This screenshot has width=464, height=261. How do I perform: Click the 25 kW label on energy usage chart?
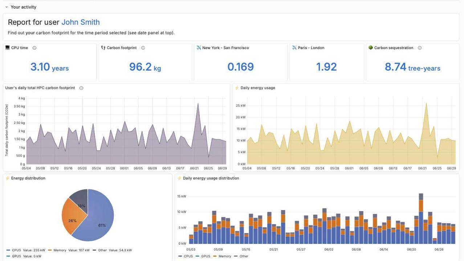[241, 105]
